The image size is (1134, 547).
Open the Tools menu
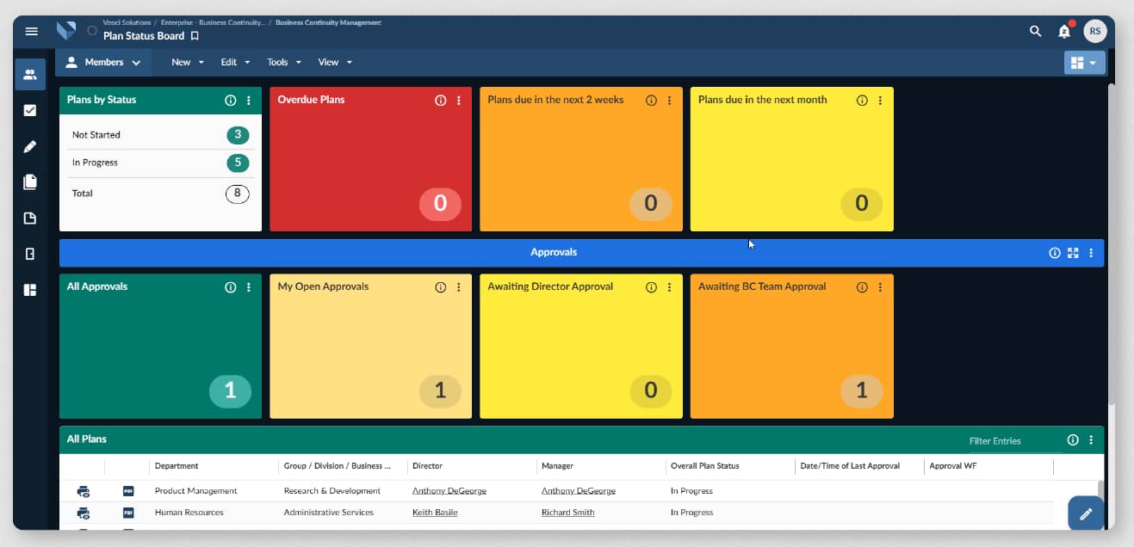[284, 62]
